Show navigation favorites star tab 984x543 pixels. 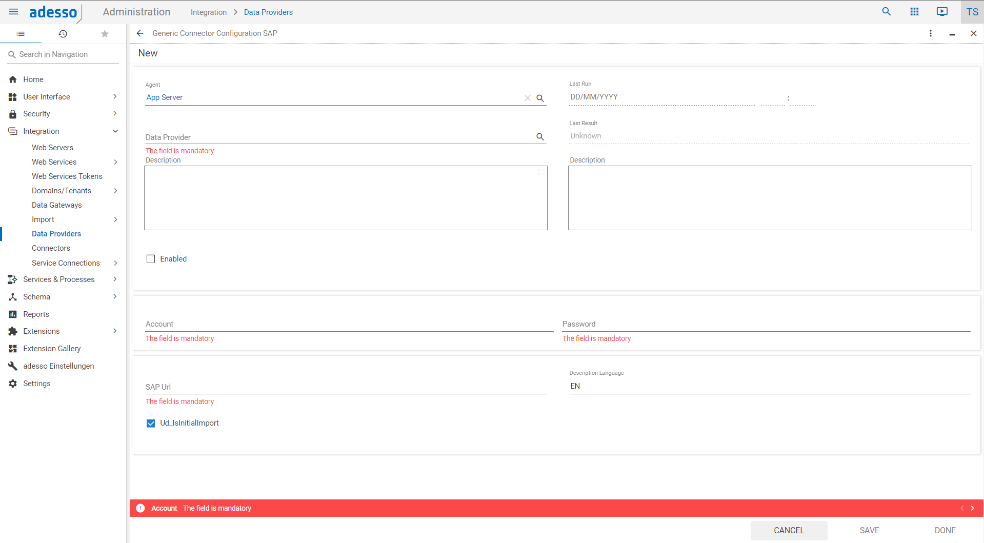click(x=105, y=34)
